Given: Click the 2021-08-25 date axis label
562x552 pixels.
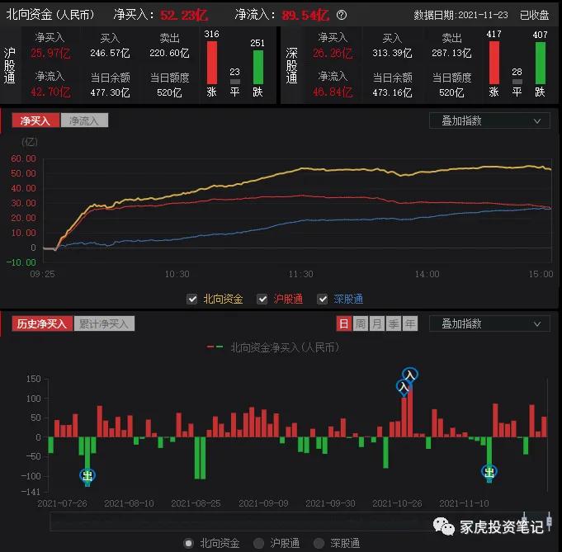Looking at the screenshot, I should tap(196, 503).
